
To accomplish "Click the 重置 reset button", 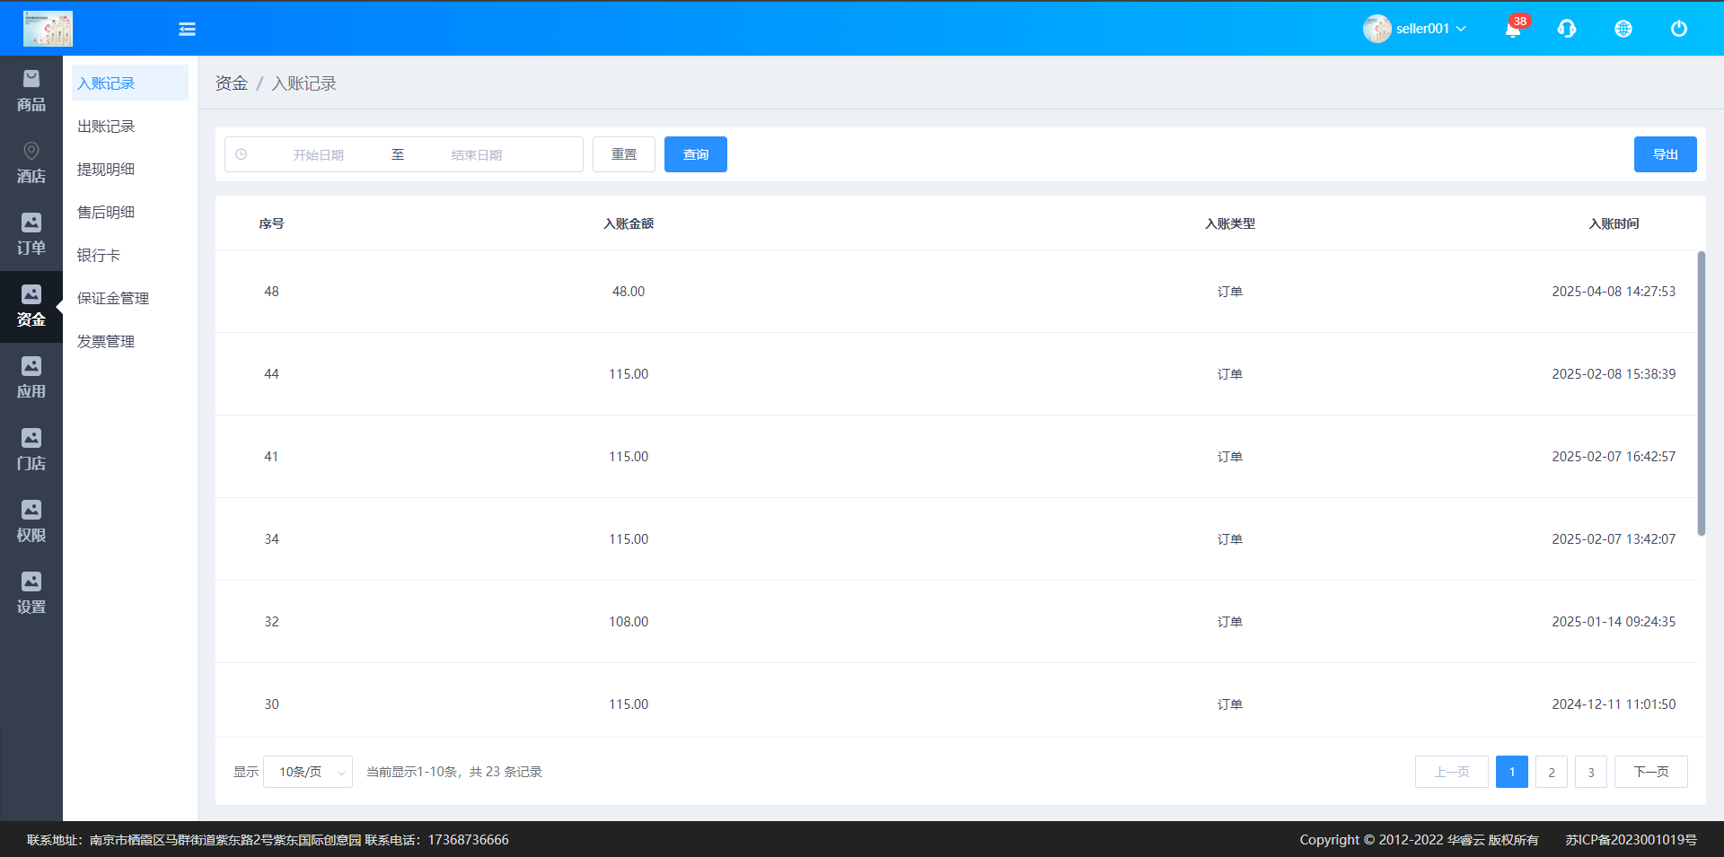I will (624, 154).
